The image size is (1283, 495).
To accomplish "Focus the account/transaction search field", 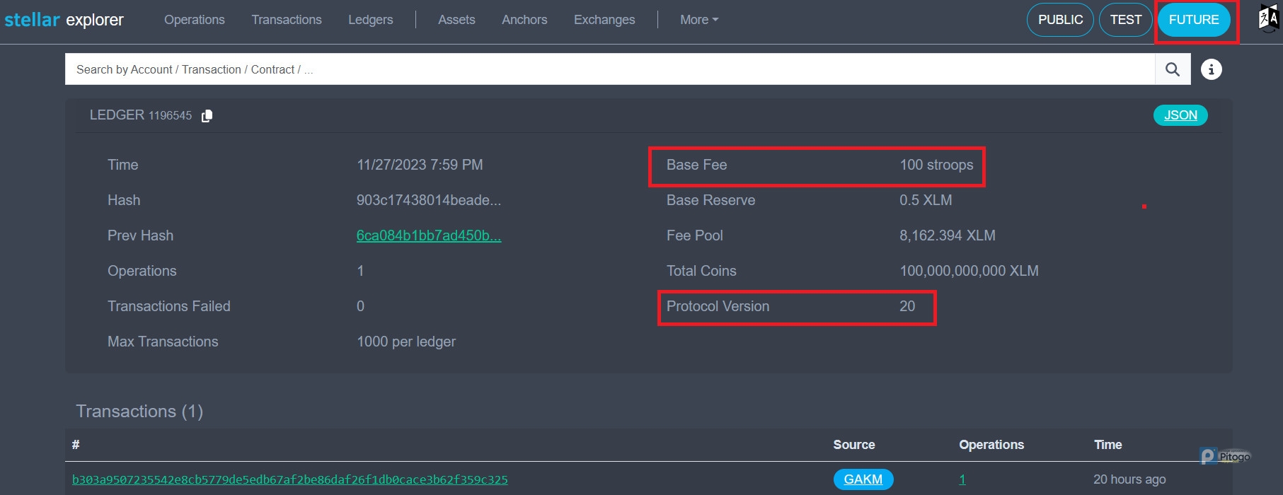I will tap(609, 69).
